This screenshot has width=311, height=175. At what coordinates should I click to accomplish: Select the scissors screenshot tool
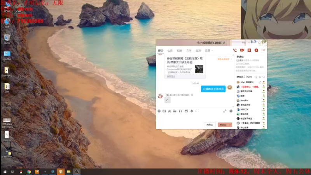coord(169,111)
